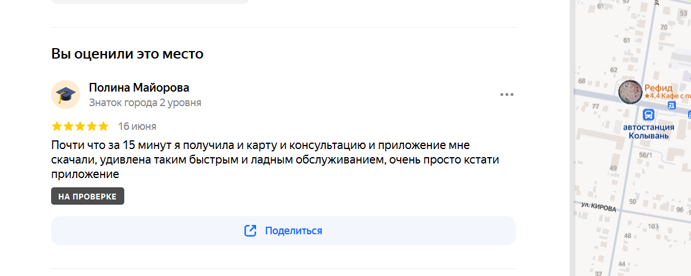Click the Рефид cafe name on map

(658, 88)
